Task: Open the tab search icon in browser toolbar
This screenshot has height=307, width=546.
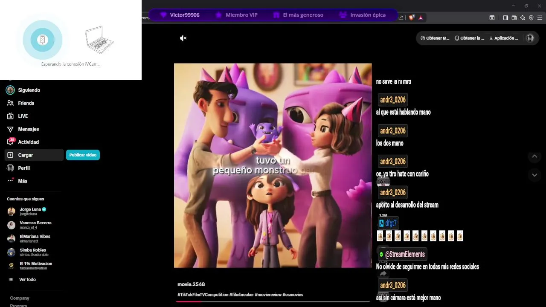Action: 492,17
